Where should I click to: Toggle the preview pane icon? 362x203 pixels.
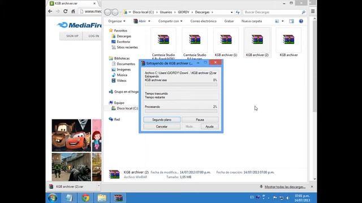292,21
